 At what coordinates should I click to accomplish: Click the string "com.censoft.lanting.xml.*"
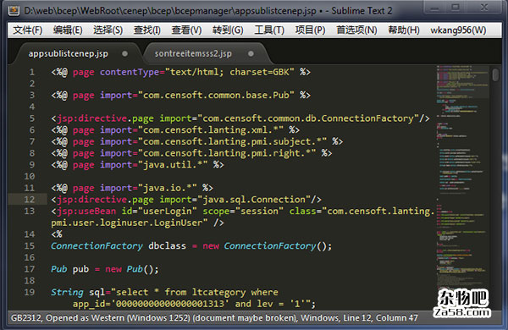pyautogui.click(x=211, y=129)
